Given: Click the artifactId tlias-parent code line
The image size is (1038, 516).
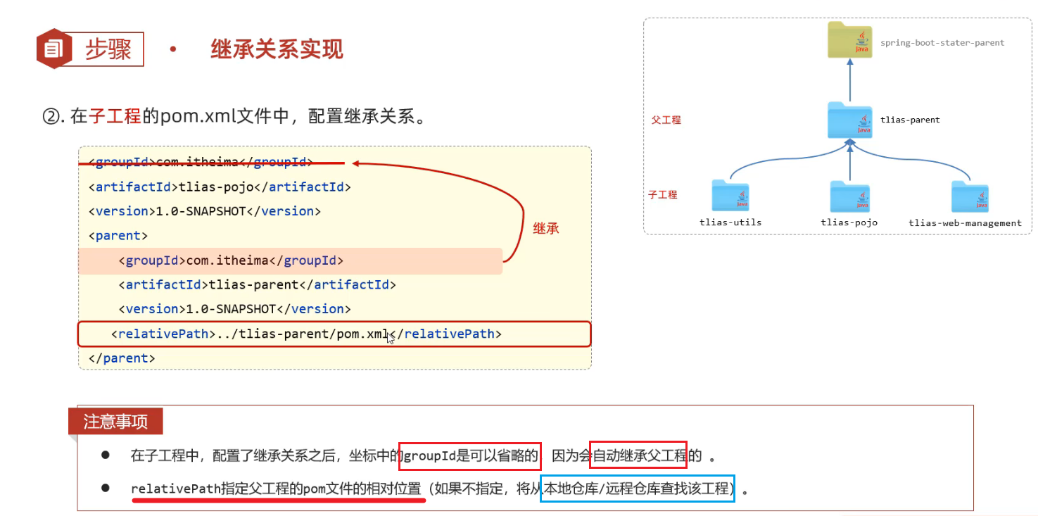Looking at the screenshot, I should click(257, 285).
